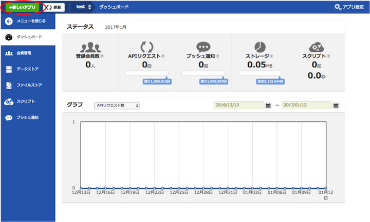Click the 0.0秒 script time value
This screenshot has height=222, width=370.
tap(317, 75)
